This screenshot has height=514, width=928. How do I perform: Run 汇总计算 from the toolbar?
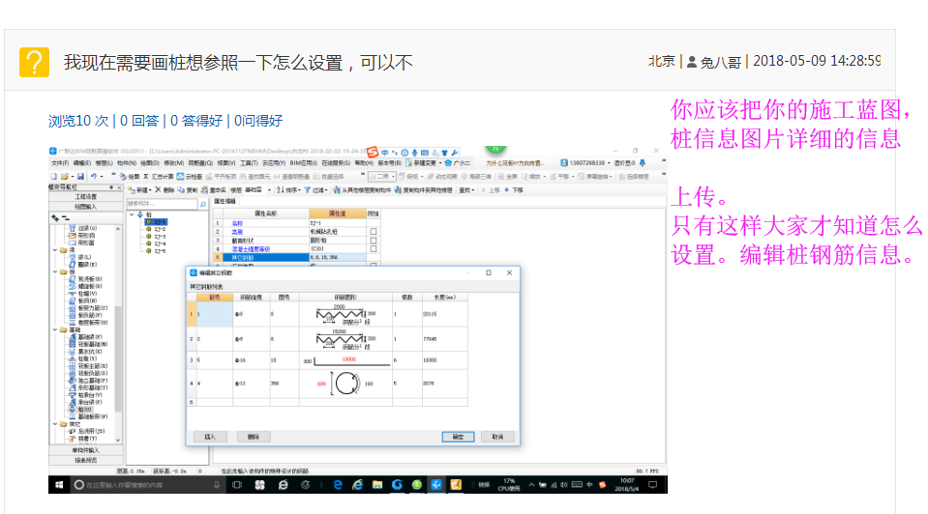point(159,177)
